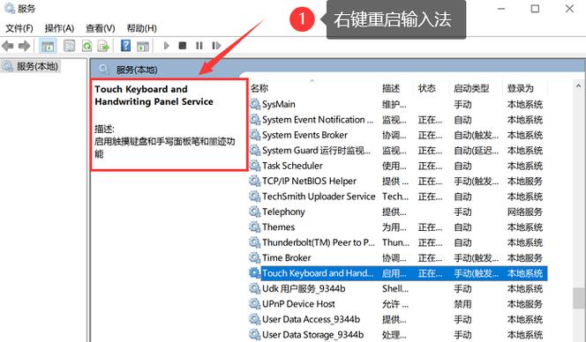Screen dimensions: 586x342
Task: Open the Help toolbar icon
Action: coord(126,46)
